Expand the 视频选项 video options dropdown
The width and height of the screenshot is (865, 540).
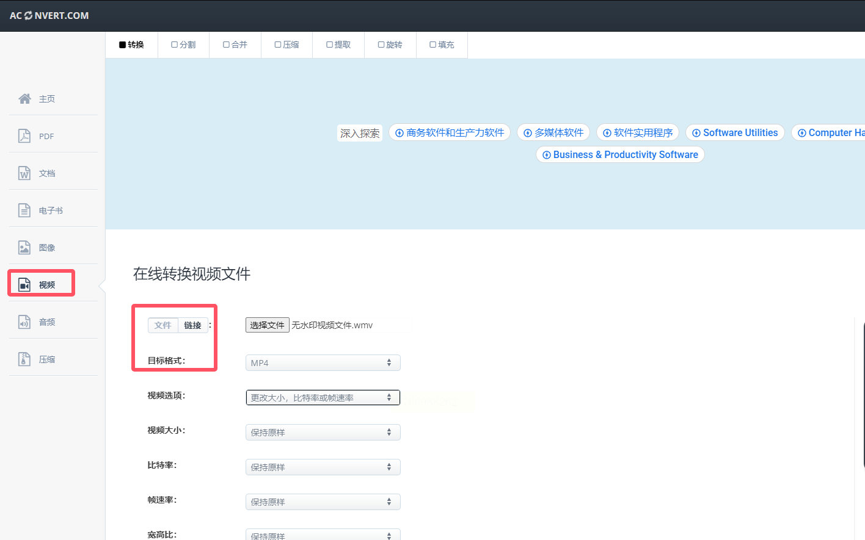click(x=323, y=398)
